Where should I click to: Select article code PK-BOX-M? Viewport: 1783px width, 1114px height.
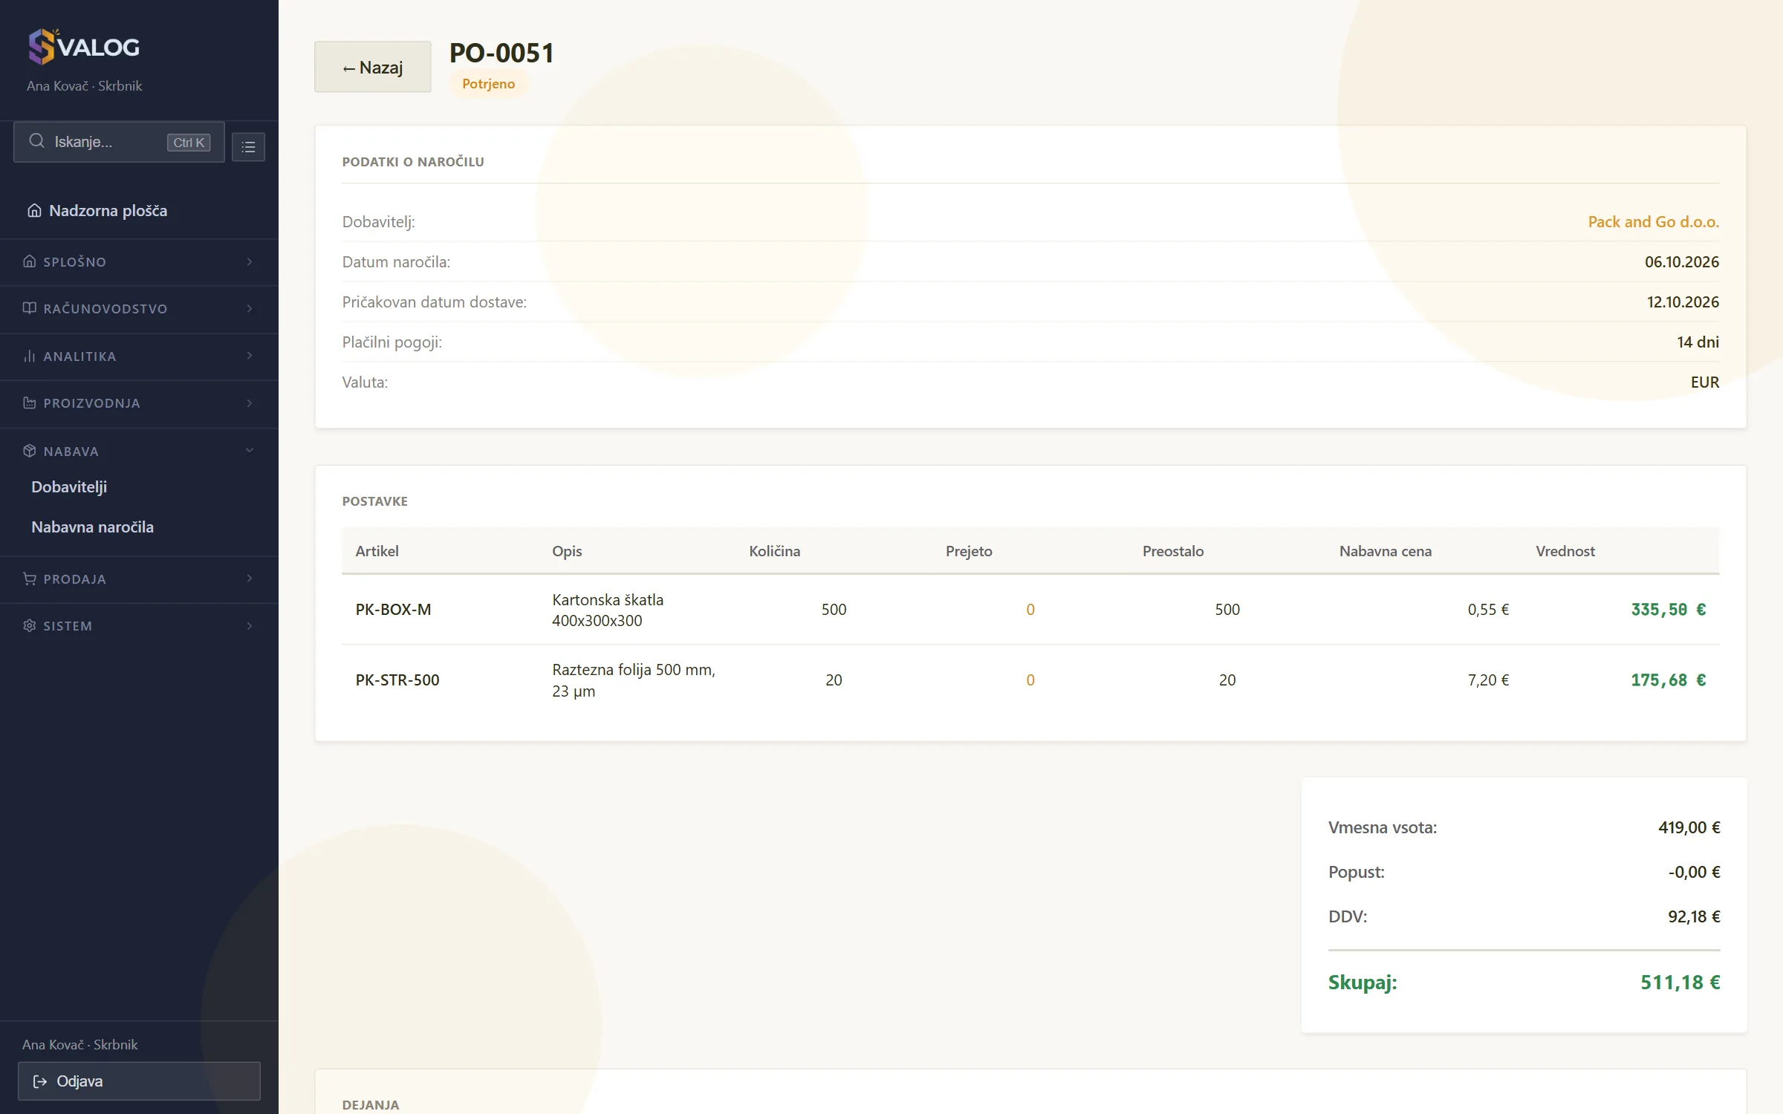[x=393, y=610]
